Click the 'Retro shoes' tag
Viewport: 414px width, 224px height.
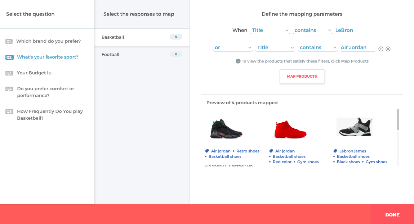tap(248, 151)
